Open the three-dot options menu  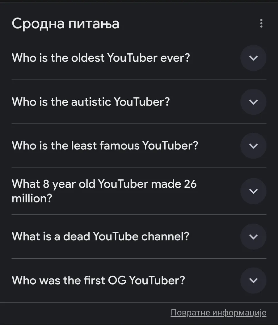click(x=261, y=23)
